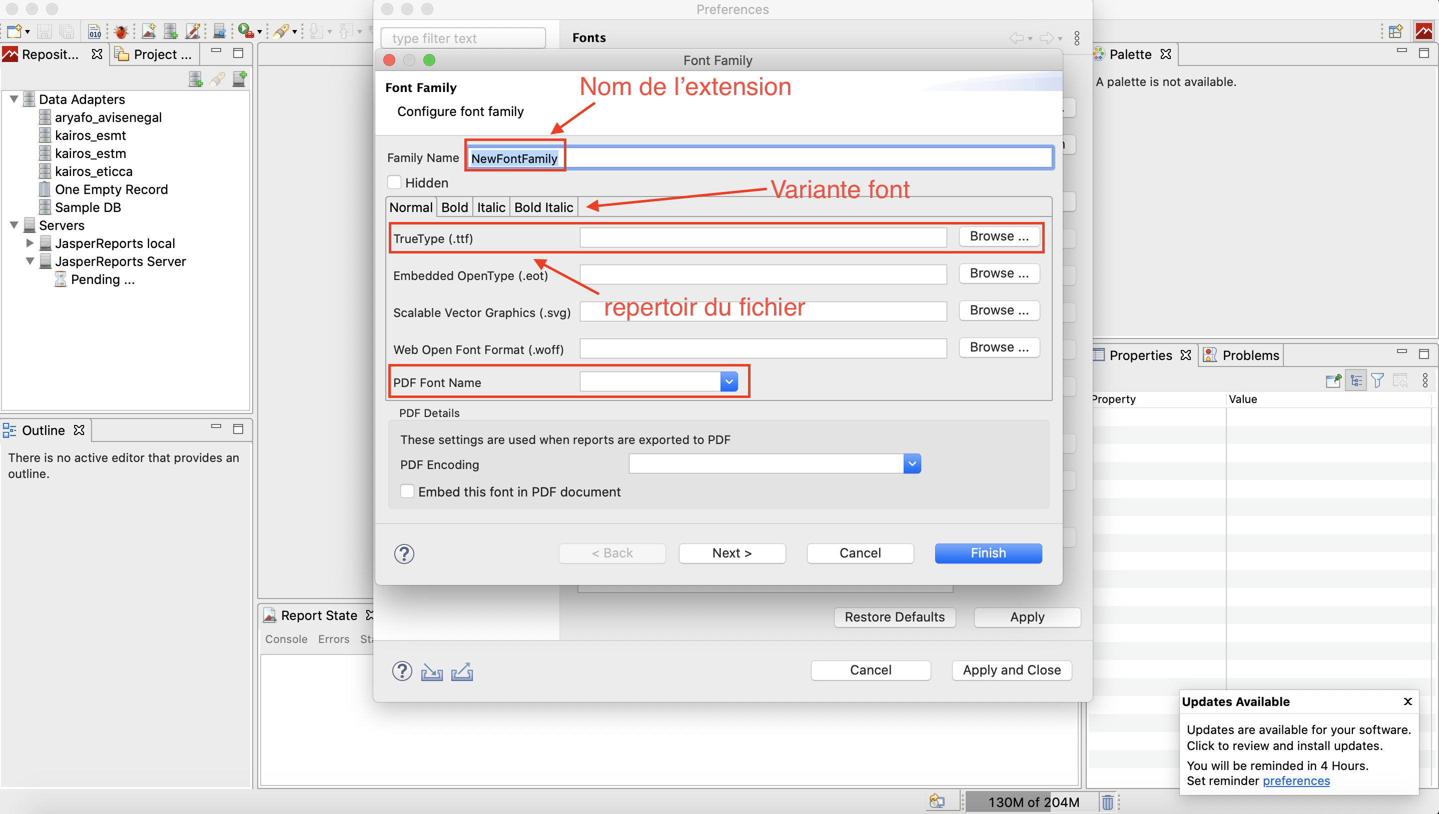Click the bug debug toolbar icon
The height and width of the screenshot is (814, 1439).
pos(120,31)
